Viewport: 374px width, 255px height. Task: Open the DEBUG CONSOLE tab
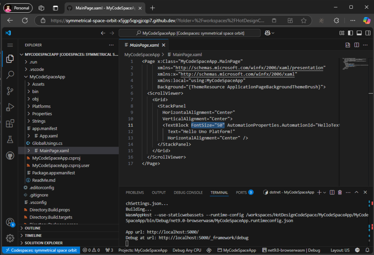tap(188, 192)
